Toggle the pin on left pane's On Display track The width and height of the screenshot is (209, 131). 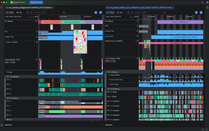pos(37,21)
